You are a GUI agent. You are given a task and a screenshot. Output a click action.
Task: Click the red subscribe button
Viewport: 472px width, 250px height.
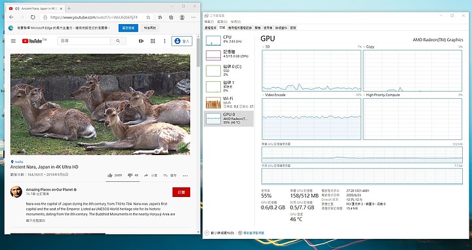tap(181, 192)
